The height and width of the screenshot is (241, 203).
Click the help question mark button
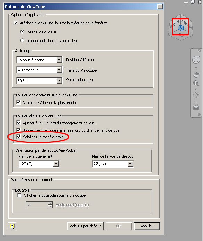[x=12, y=226]
